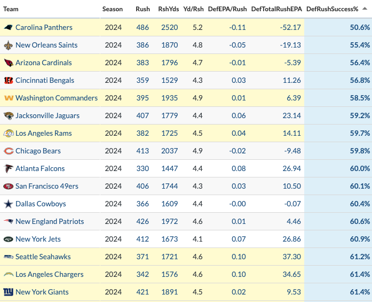Sort by the RshYds column header
This screenshot has width=372, height=302.
pyautogui.click(x=169, y=9)
